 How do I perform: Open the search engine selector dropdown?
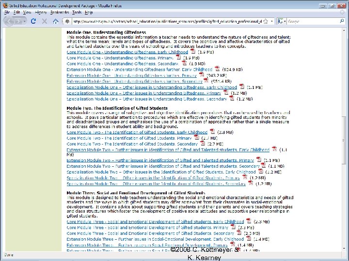point(285,21)
